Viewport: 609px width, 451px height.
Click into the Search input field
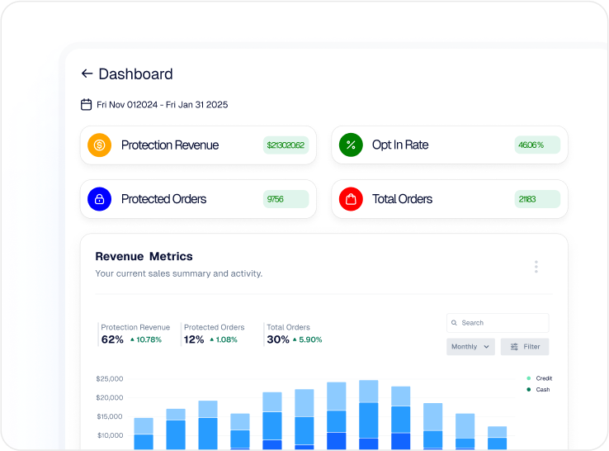pyautogui.click(x=502, y=323)
